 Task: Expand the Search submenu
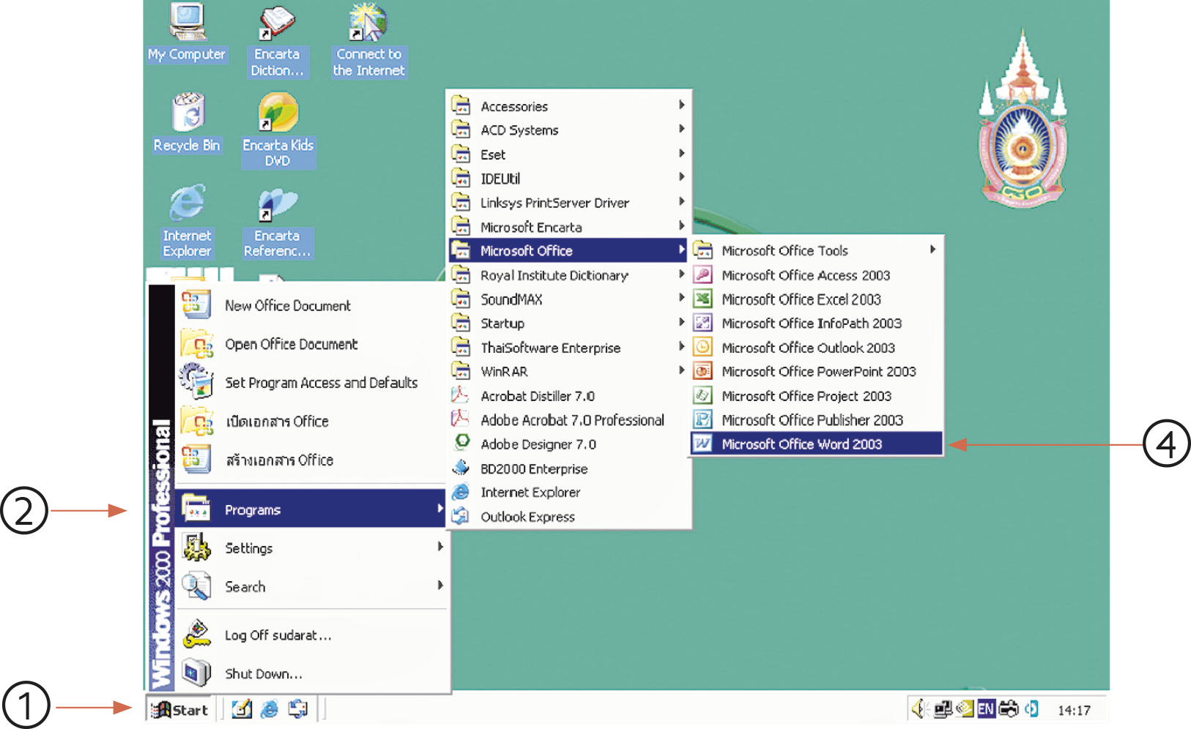tap(311, 587)
